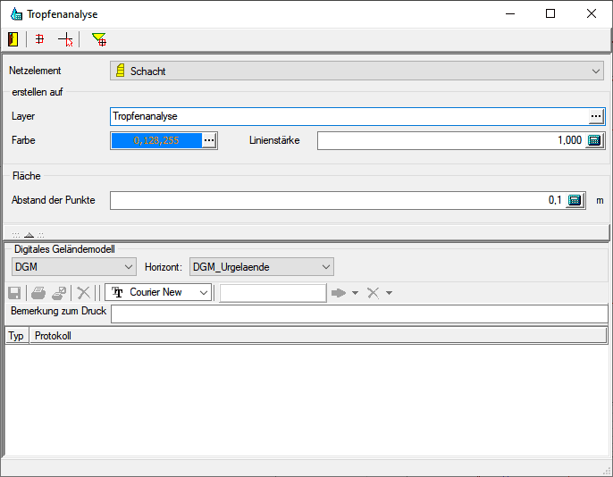This screenshot has width=613, height=477.
Task: Click the blue Farbe color swatch
Action: point(155,140)
